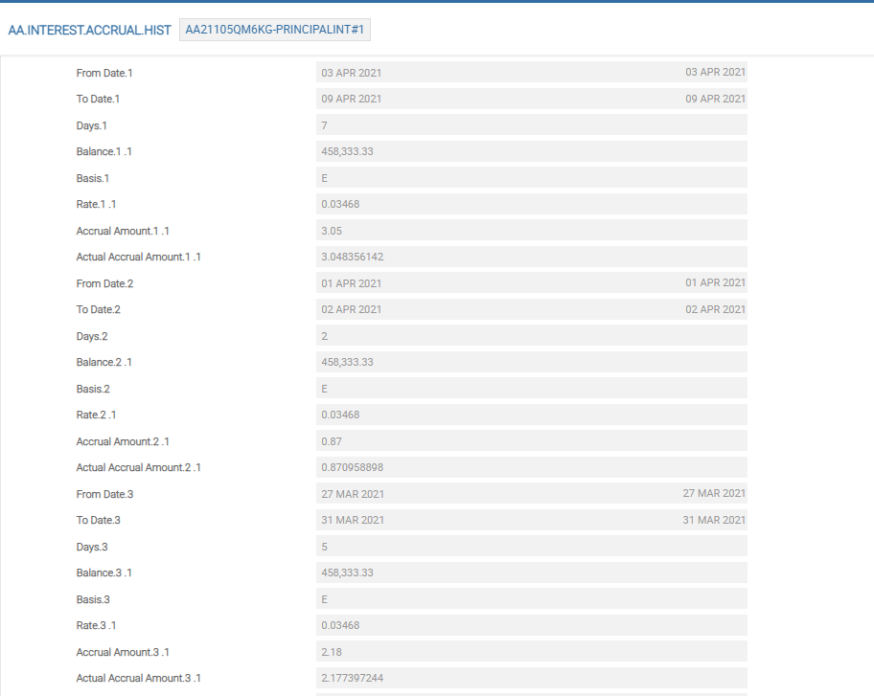This screenshot has width=874, height=696.
Task: Select the Basis.3 field
Action: 531,599
